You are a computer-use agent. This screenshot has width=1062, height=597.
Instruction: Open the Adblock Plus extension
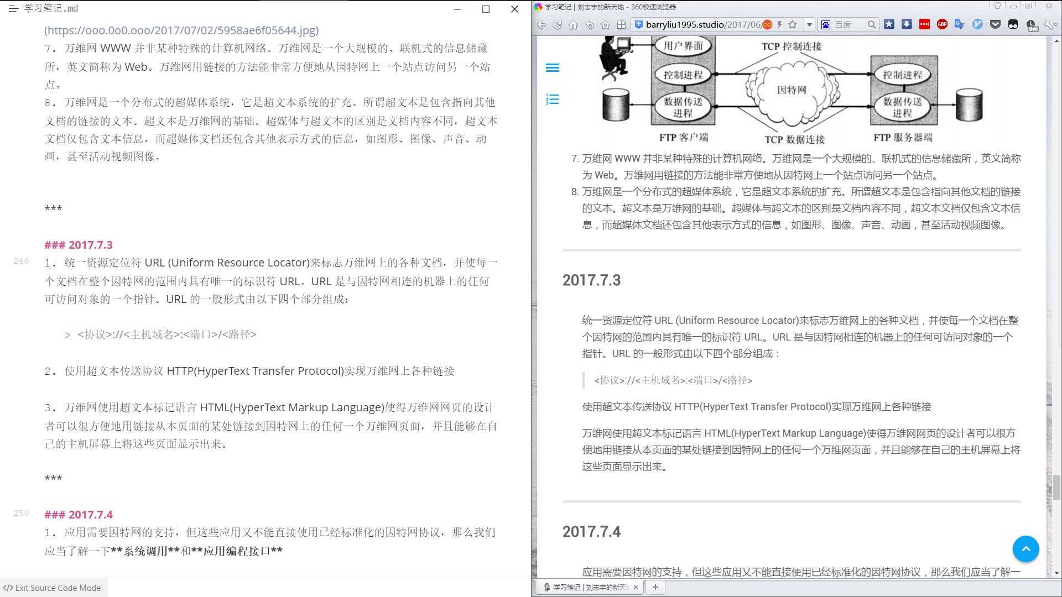pos(942,24)
